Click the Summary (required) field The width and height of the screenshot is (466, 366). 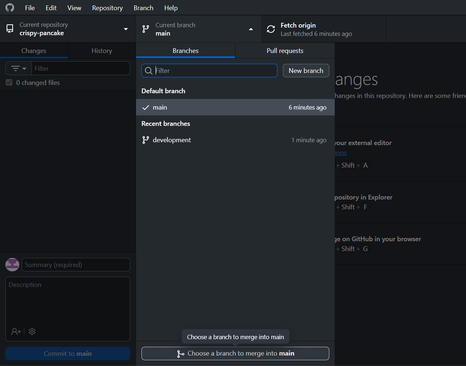pyautogui.click(x=76, y=265)
